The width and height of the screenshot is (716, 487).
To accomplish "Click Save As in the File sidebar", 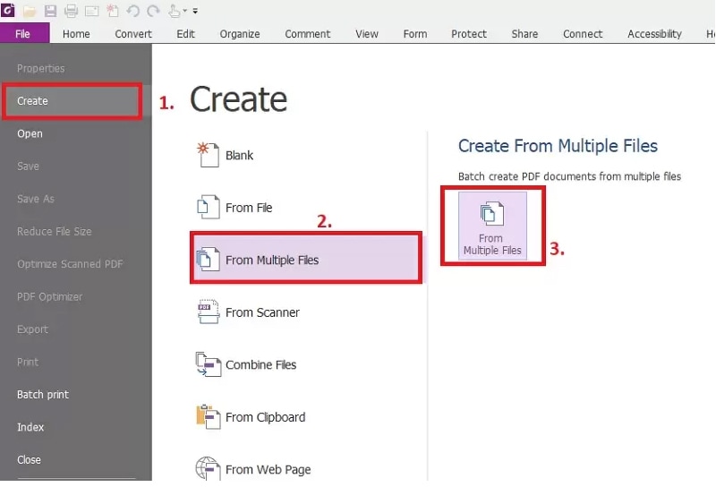I will click(x=36, y=199).
